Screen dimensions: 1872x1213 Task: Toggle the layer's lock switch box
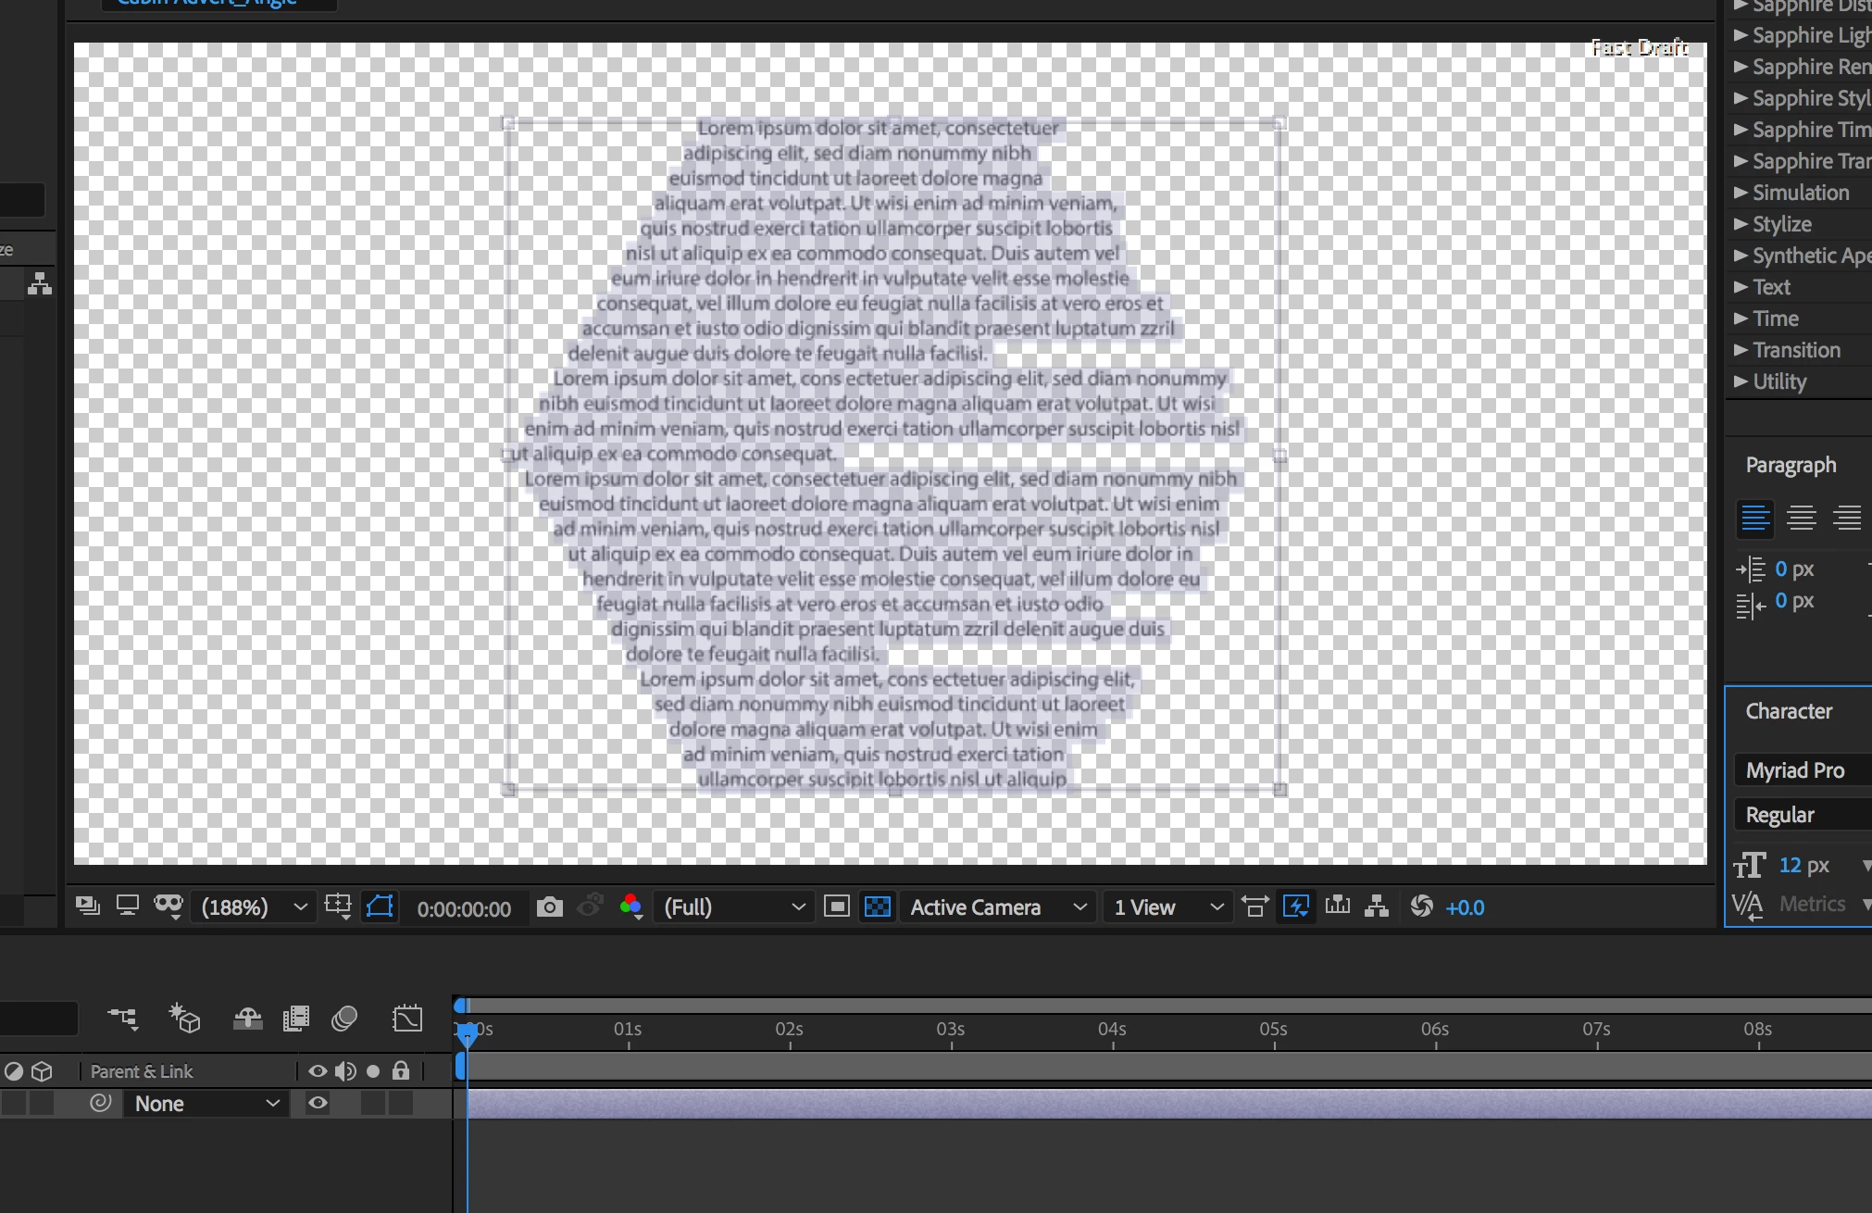click(x=401, y=1103)
